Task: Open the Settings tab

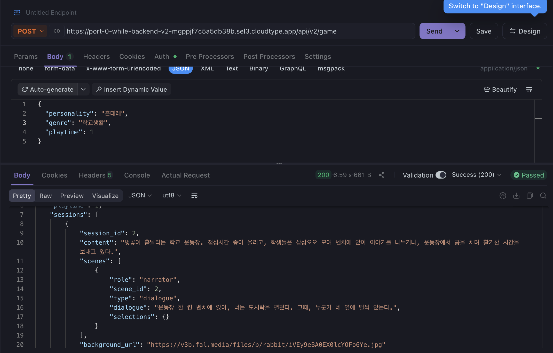Action: [318, 57]
